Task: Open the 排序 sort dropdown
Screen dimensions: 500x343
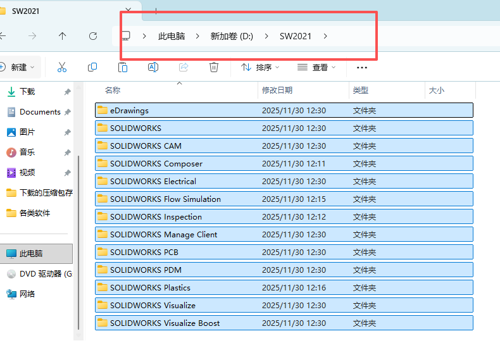Action: (x=260, y=67)
